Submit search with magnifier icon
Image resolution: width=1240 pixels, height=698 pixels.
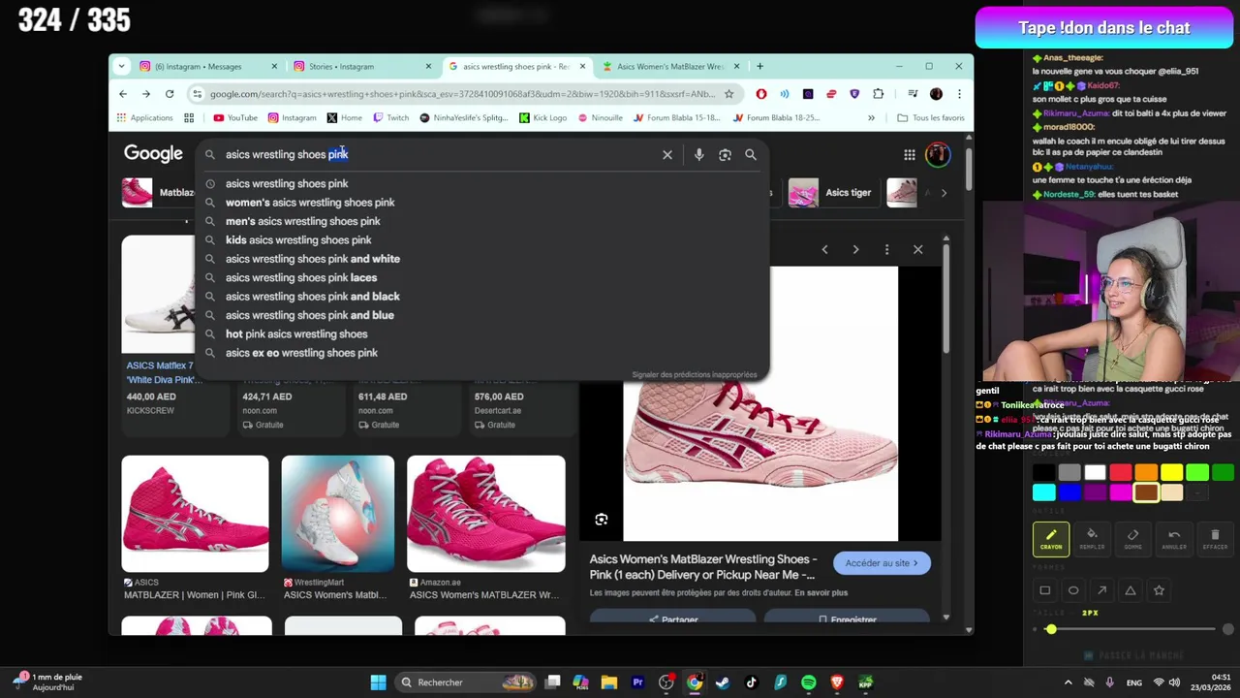751,155
